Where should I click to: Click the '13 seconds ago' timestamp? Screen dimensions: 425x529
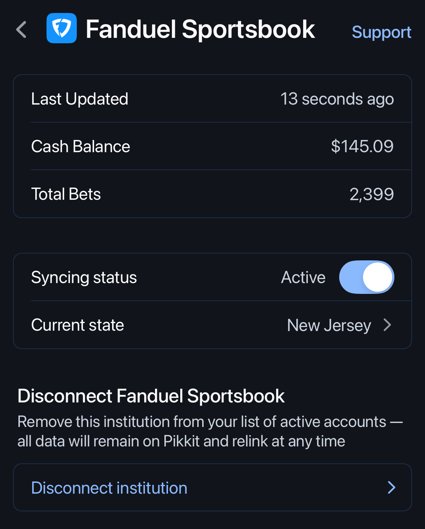(337, 99)
